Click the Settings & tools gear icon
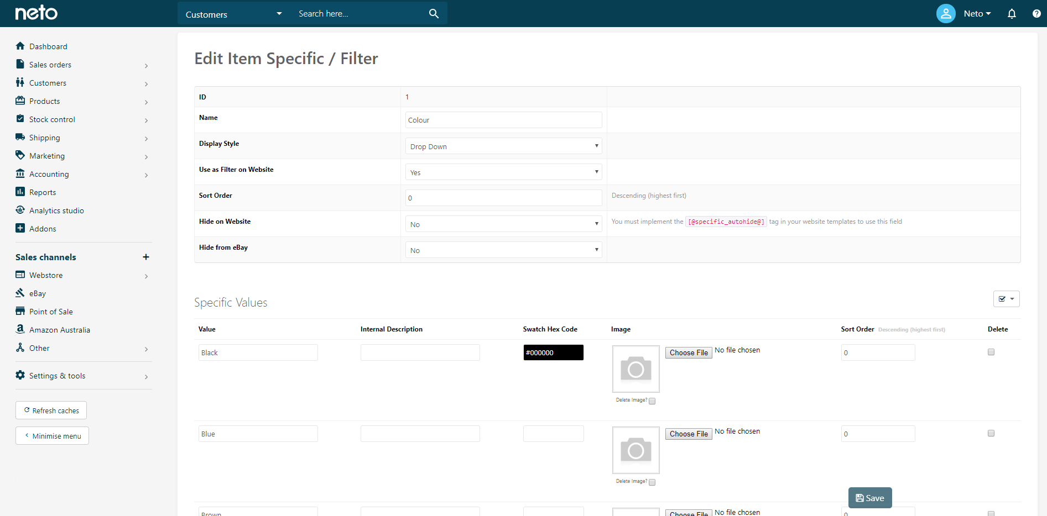This screenshot has width=1047, height=516. coord(20,375)
